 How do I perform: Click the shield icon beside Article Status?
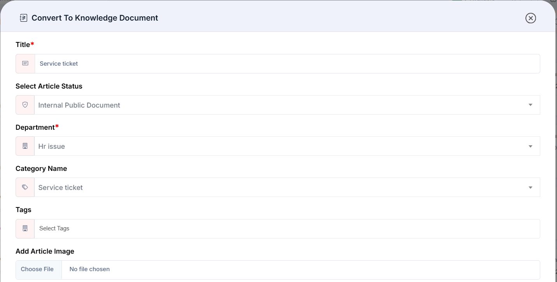pyautogui.click(x=25, y=105)
